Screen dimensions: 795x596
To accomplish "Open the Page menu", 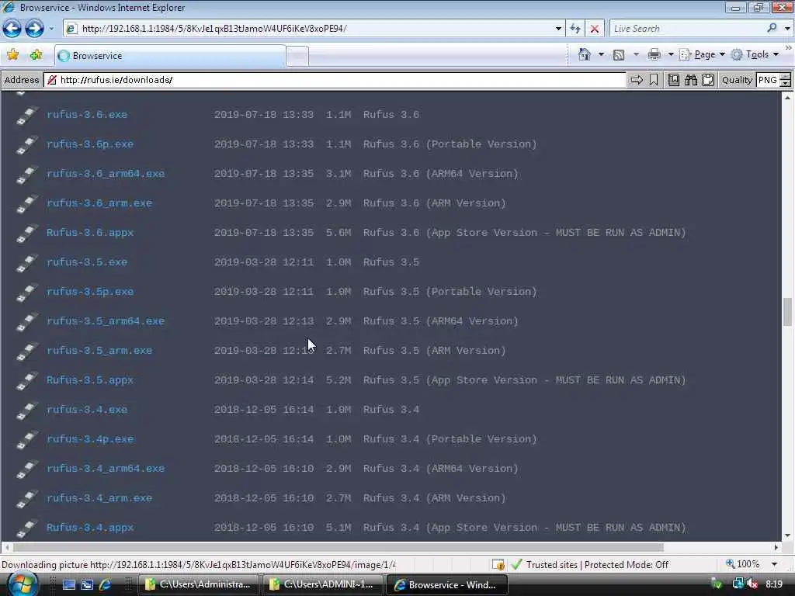I will (702, 54).
